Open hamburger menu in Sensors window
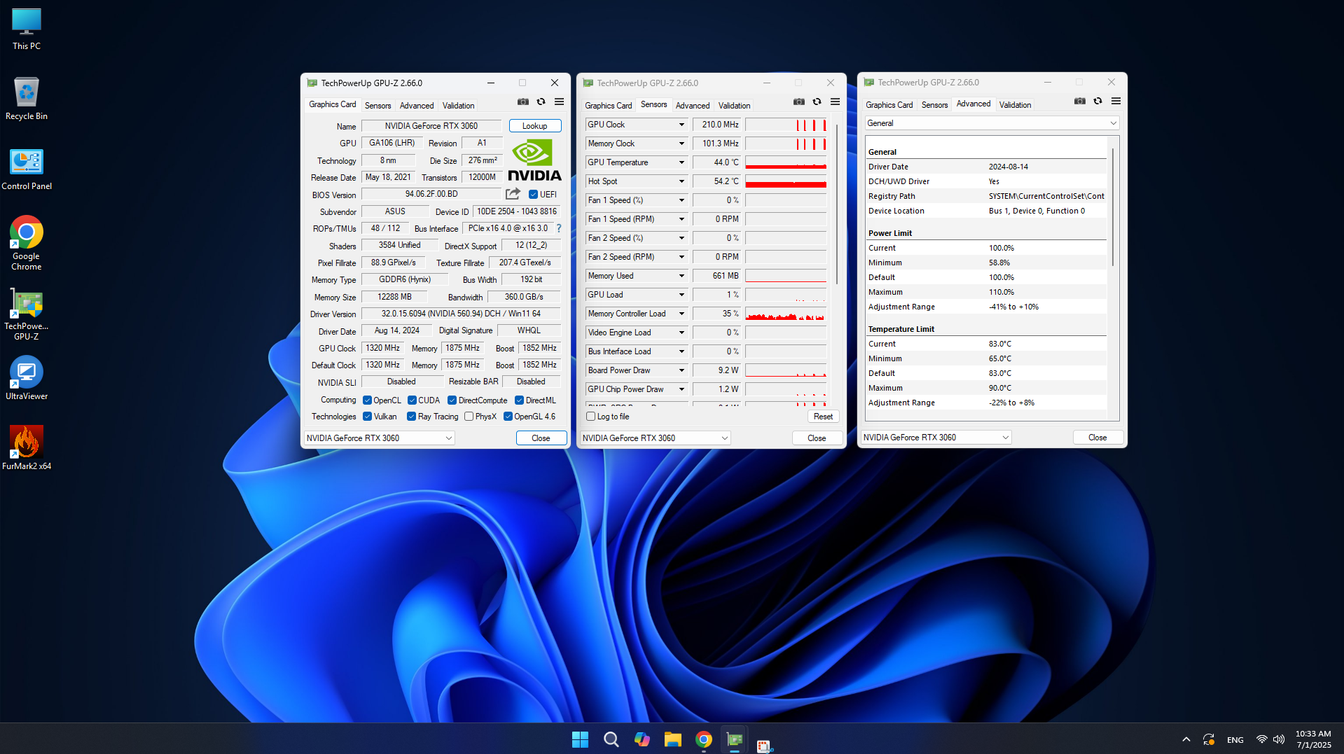This screenshot has height=754, width=1344. [835, 102]
